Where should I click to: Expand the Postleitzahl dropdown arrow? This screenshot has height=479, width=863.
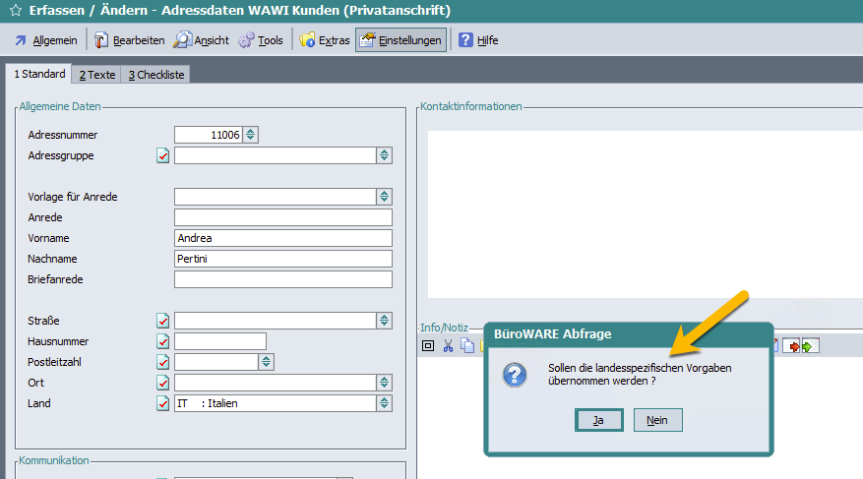[266, 362]
